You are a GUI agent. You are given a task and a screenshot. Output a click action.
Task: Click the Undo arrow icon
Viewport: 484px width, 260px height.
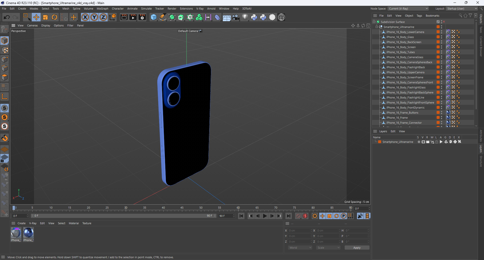7,17
